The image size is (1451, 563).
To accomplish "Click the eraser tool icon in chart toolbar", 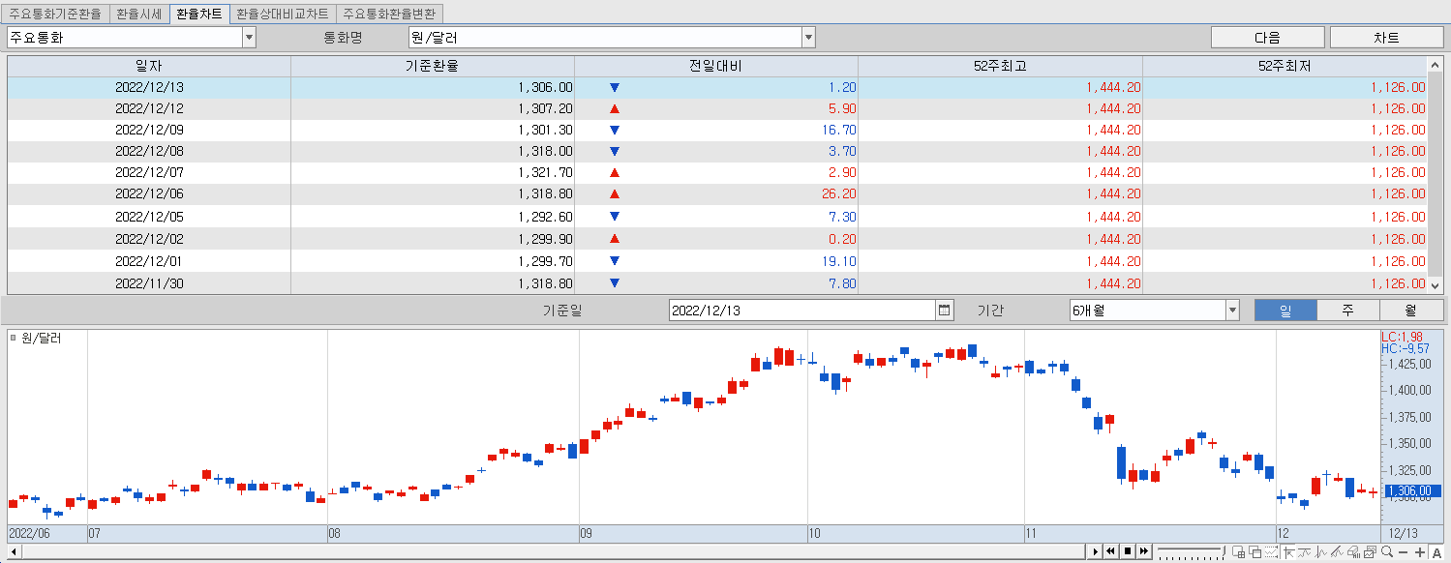I will coord(1353,552).
